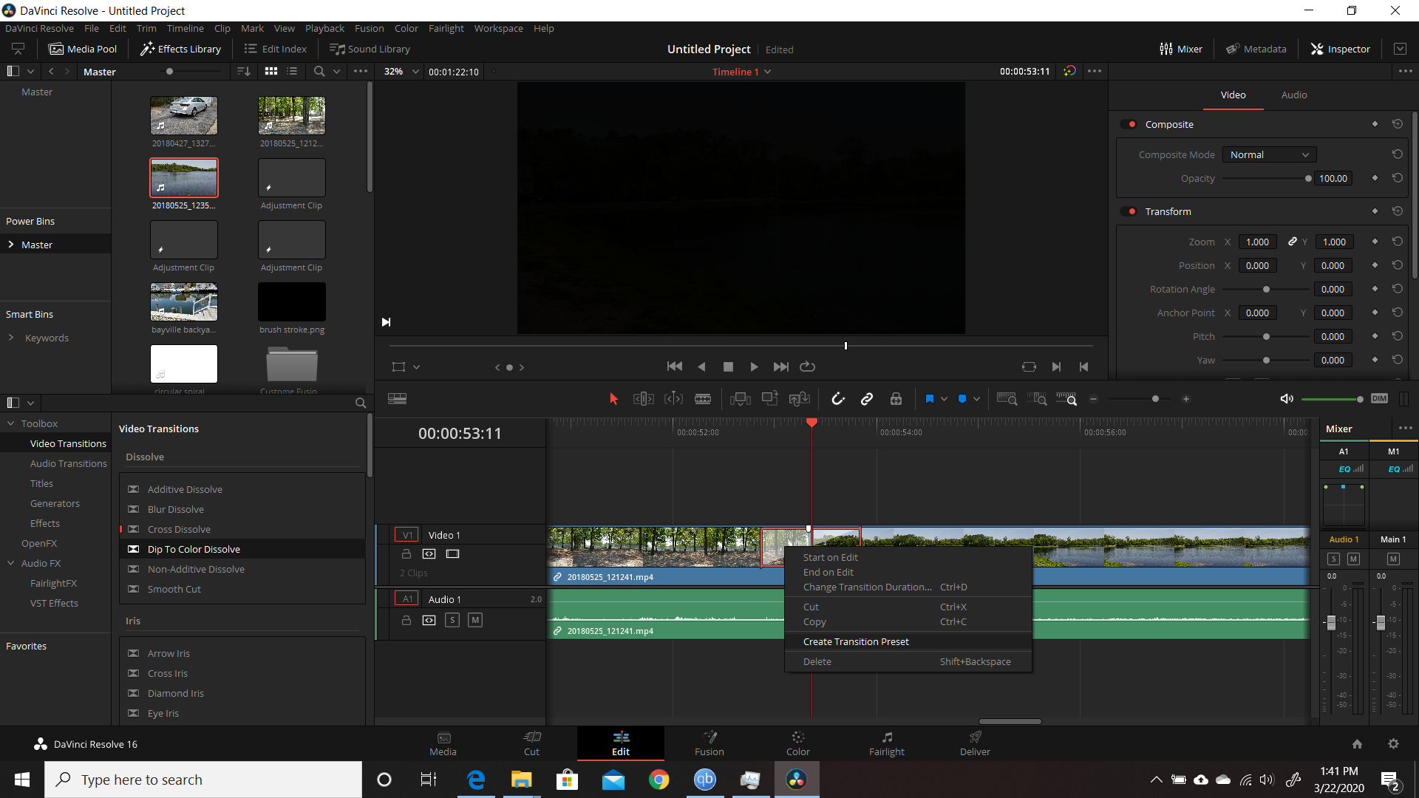1419x798 pixels.
Task: Open Composite Mode Normal dropdown
Action: 1269,154
